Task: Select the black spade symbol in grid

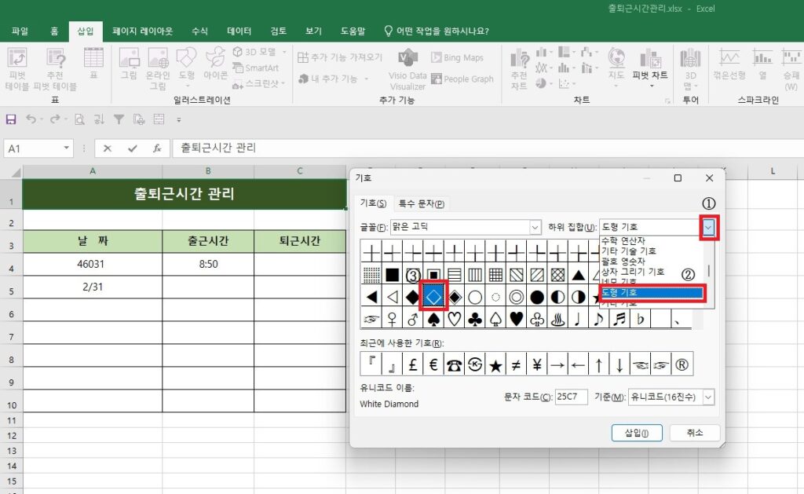Action: coord(433,319)
